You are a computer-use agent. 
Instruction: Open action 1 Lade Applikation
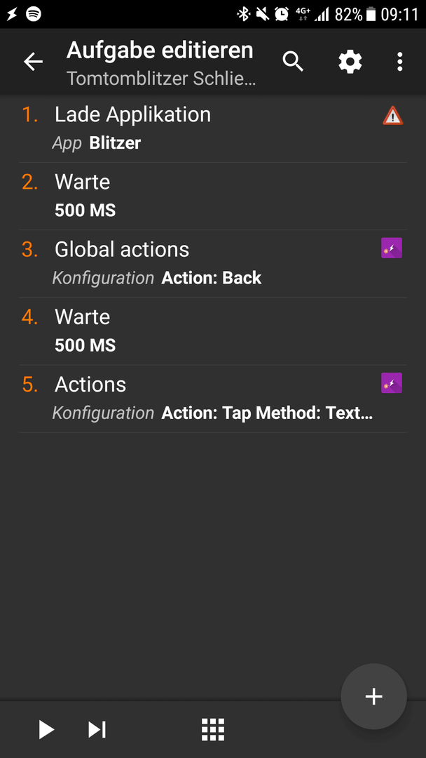[213, 128]
